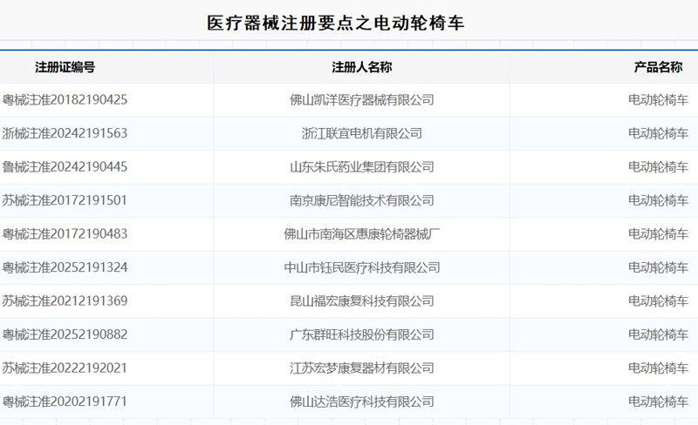Select registration number 苏械注准20222192021
The width and height of the screenshot is (698, 425).
tap(65, 368)
